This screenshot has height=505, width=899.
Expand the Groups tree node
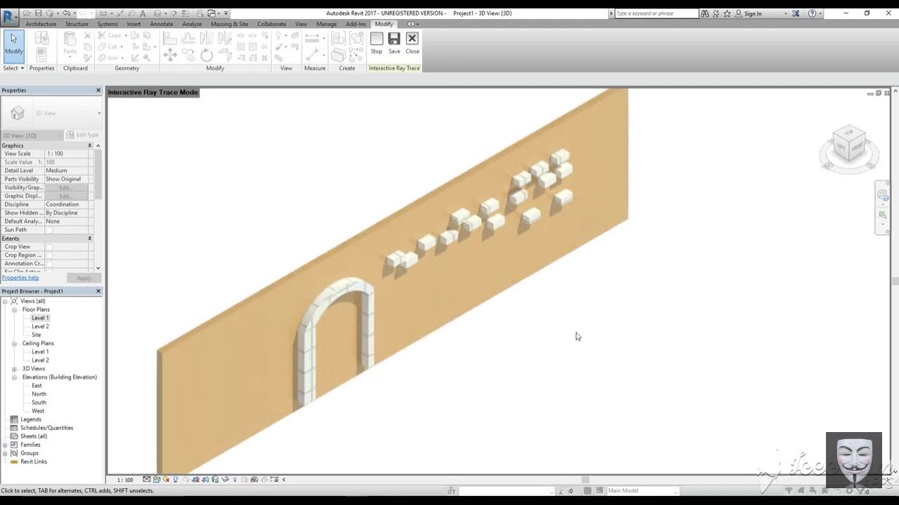[5, 453]
